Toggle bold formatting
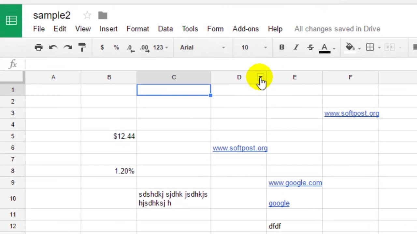This screenshot has width=417, height=234. 282,47
